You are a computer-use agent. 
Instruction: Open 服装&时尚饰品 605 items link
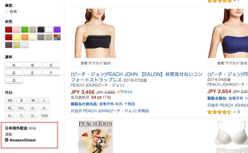(103, 104)
